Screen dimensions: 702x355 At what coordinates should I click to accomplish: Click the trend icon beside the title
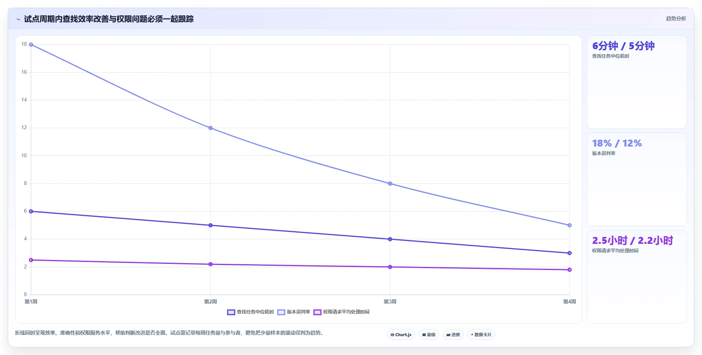(18, 19)
